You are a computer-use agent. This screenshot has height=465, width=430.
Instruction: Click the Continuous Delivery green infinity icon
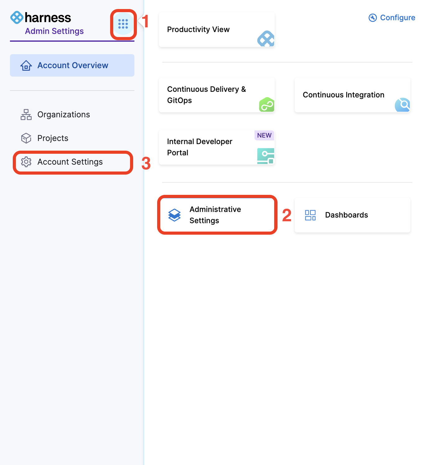point(266,105)
